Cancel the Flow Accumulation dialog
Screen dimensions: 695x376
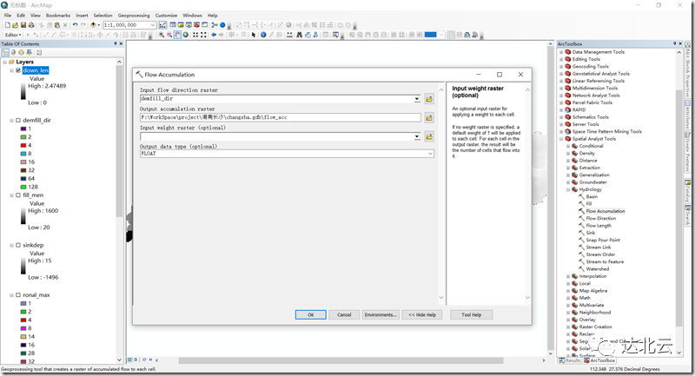[x=344, y=315]
